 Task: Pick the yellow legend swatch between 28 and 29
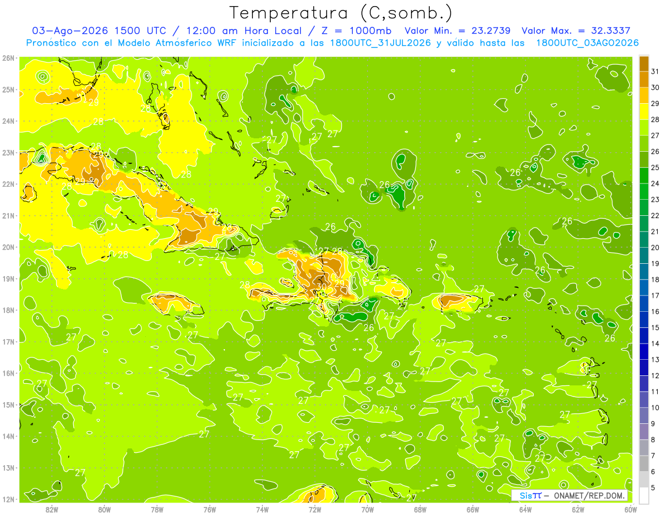(x=644, y=112)
